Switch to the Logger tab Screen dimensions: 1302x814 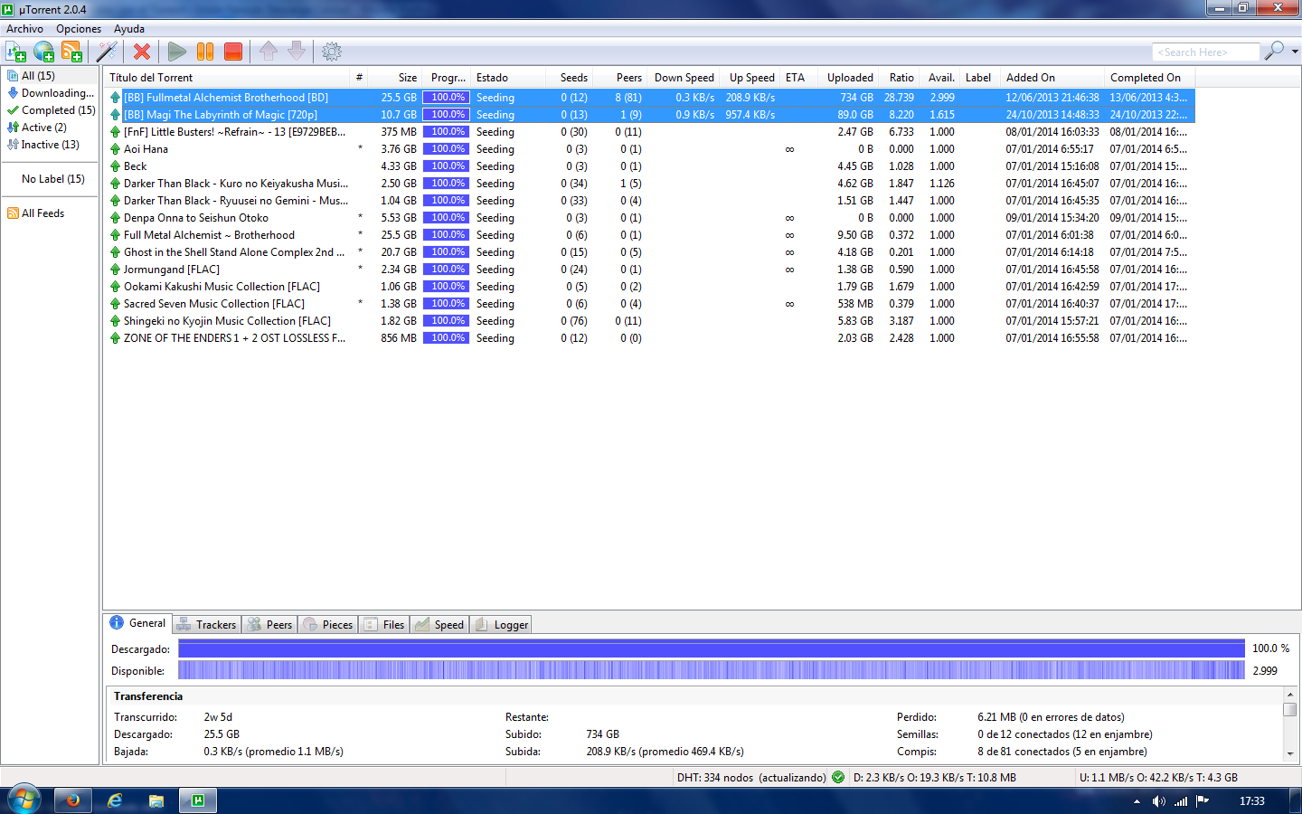[x=501, y=625]
